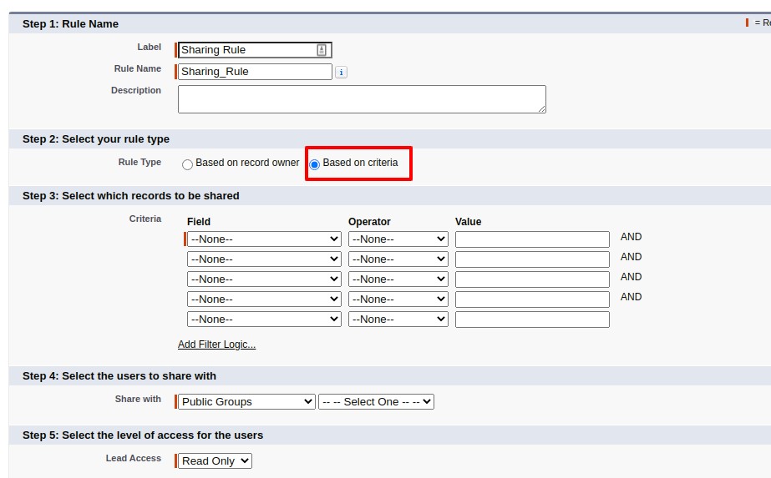Viewport: 771px width, 478px height.
Task: Select the Based on criteria radio button
Action: point(315,164)
